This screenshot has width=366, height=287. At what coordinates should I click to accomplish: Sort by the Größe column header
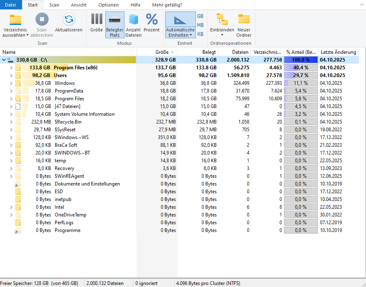(x=157, y=52)
